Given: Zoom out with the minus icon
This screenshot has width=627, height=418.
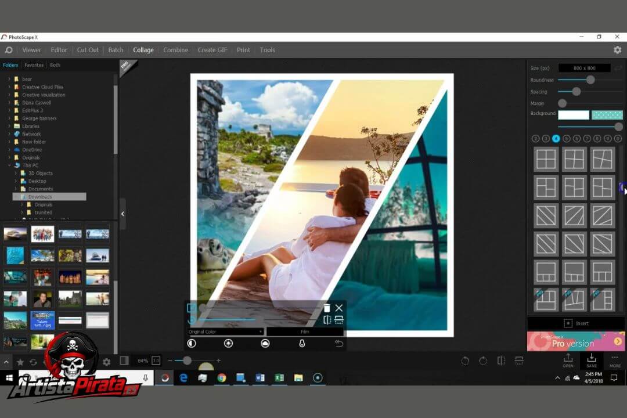Looking at the screenshot, I should point(170,361).
